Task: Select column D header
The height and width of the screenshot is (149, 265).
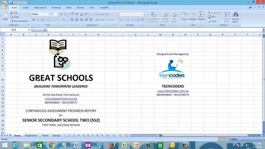Action: tap(48, 35)
